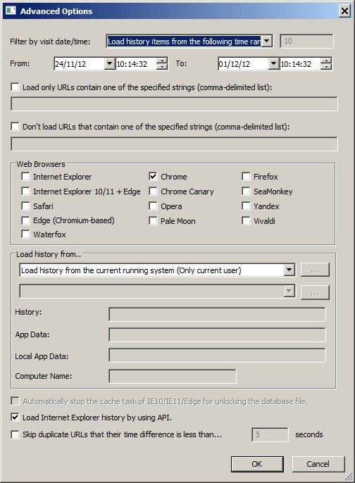
Task: Click the From date field 24/11/12
Action: [x=79, y=64]
